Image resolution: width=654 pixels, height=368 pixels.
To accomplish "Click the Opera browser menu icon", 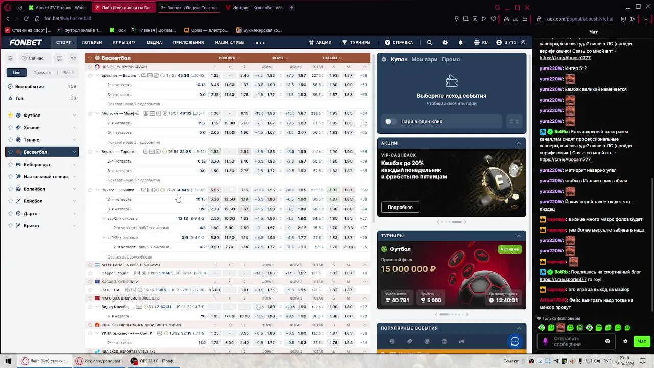I will (8, 8).
